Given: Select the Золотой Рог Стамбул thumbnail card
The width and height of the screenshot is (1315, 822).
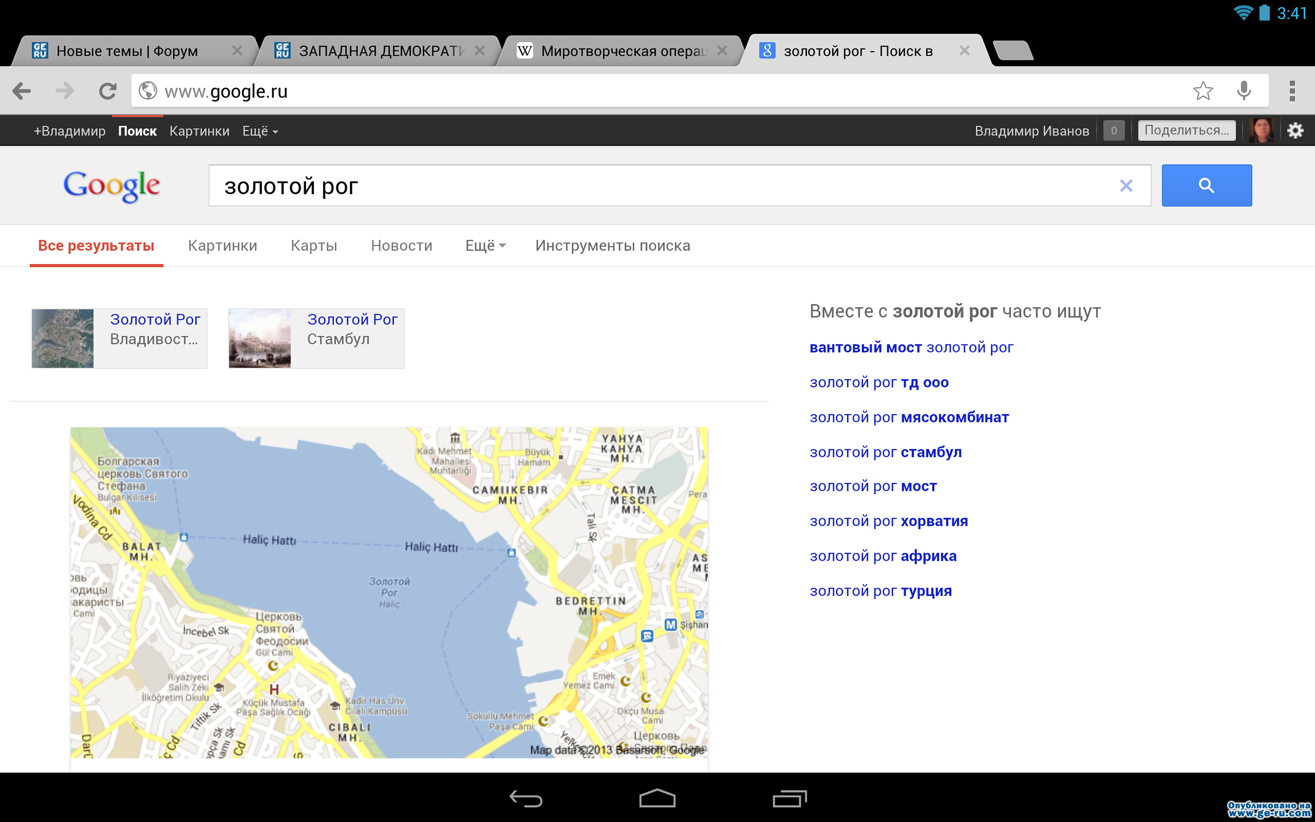Looking at the screenshot, I should [x=316, y=338].
